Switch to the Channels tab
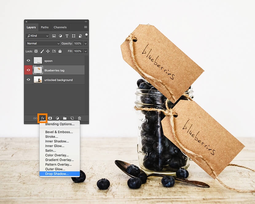Image resolution: width=255 pixels, height=204 pixels. (x=60, y=27)
